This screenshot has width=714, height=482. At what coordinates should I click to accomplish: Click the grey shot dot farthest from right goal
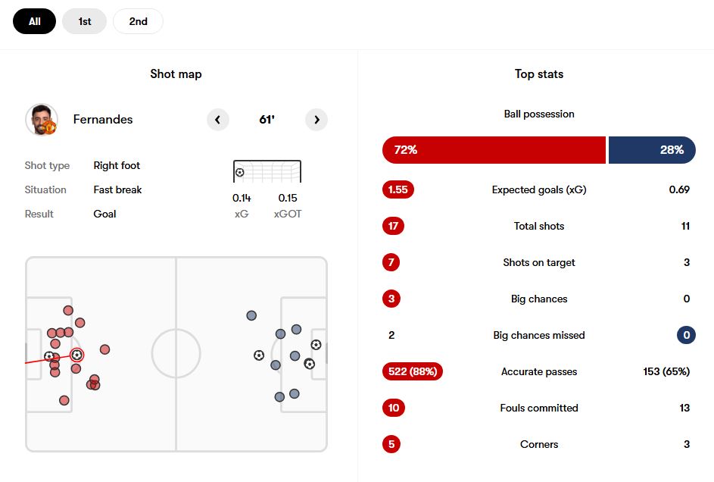click(251, 315)
